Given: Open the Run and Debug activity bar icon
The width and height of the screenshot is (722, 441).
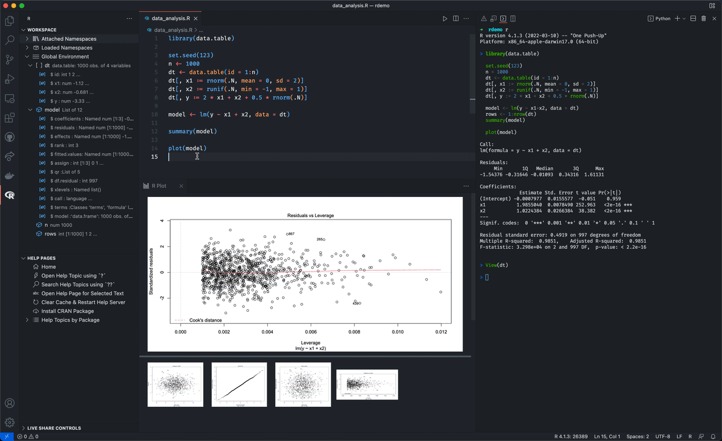Looking at the screenshot, I should pos(9,78).
